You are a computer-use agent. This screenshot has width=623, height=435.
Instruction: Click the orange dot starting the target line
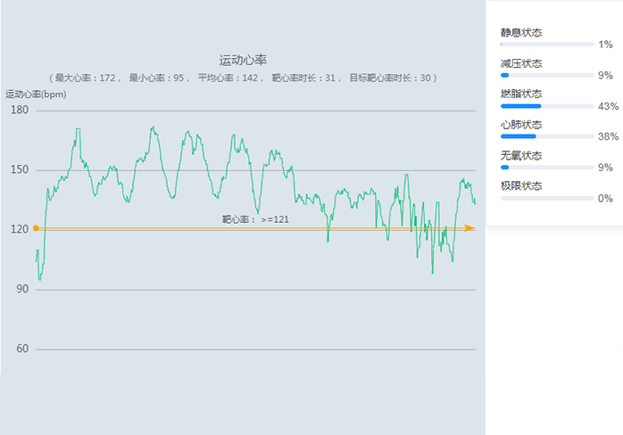coord(36,229)
